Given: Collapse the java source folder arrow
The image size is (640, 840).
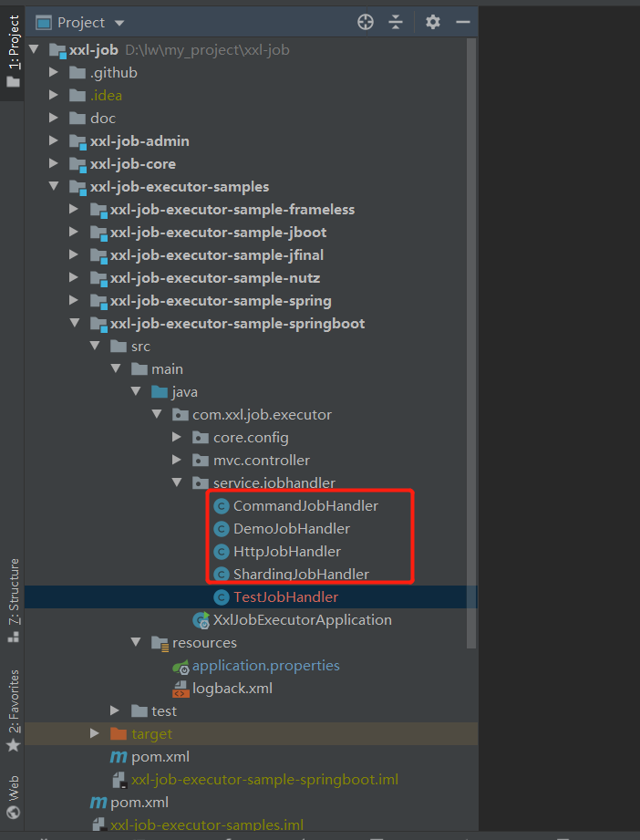Looking at the screenshot, I should tap(136, 391).
